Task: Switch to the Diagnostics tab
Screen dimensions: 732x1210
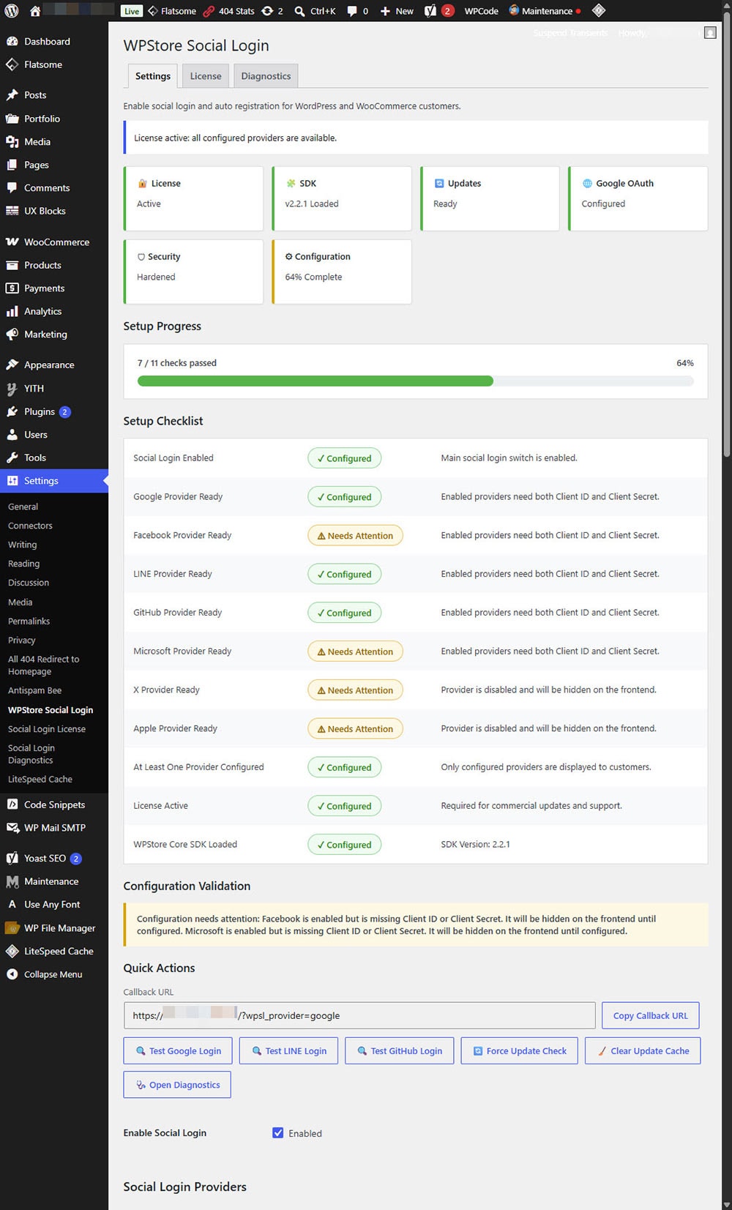Action: (266, 76)
